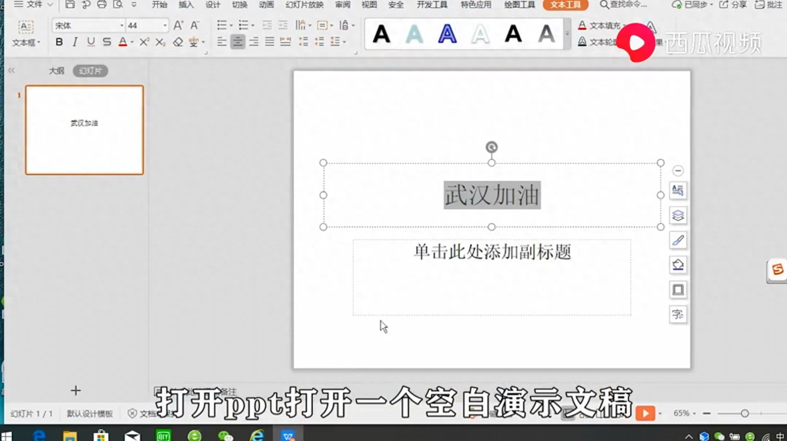Switch to the 插入 ribbon tab

pyautogui.click(x=186, y=5)
